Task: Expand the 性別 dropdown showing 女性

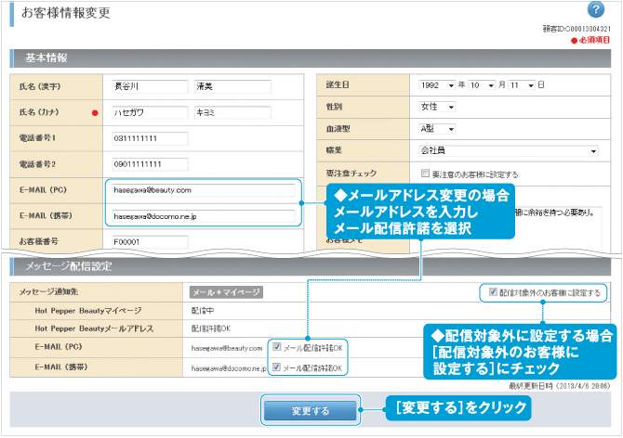Action: (x=436, y=107)
